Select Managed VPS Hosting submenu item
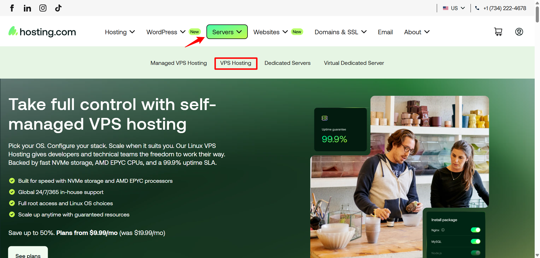This screenshot has width=540, height=258. point(179,63)
